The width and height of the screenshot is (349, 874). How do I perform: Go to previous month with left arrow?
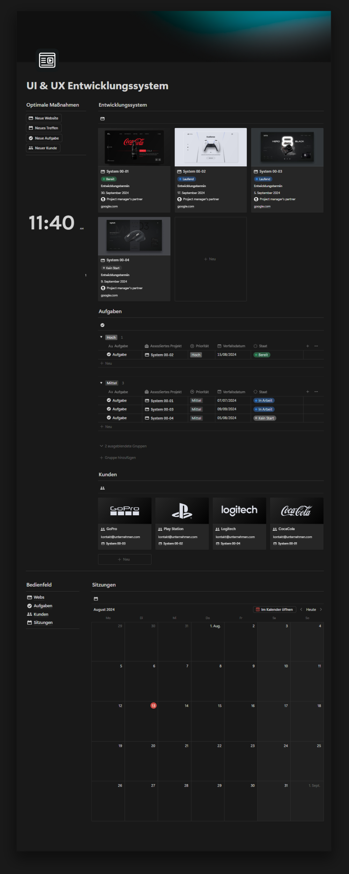click(x=301, y=610)
